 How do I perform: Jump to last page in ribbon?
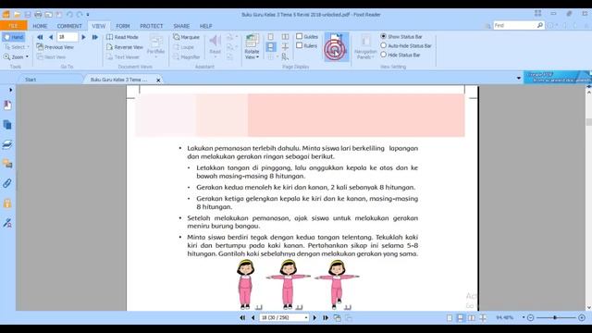[x=94, y=37]
